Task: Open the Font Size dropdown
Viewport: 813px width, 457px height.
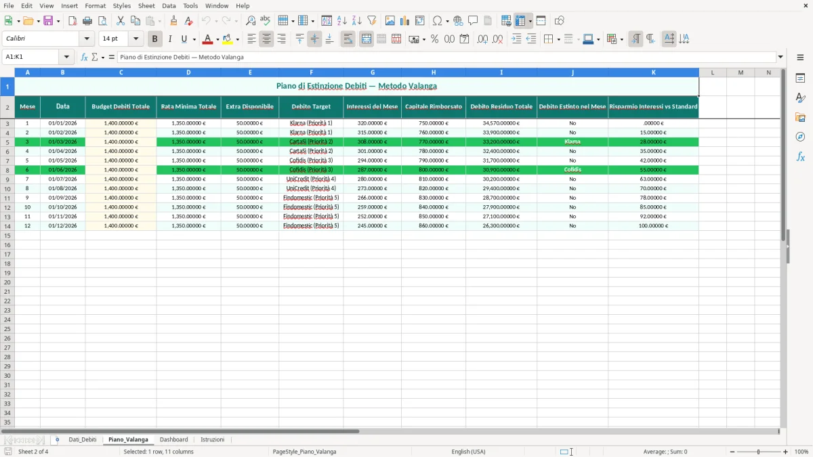Action: (x=135, y=39)
